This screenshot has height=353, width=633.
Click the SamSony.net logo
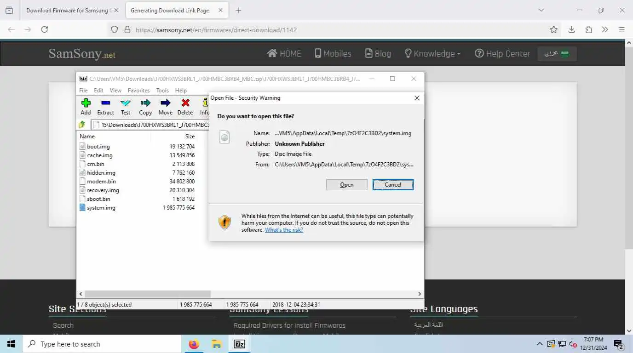(x=82, y=54)
